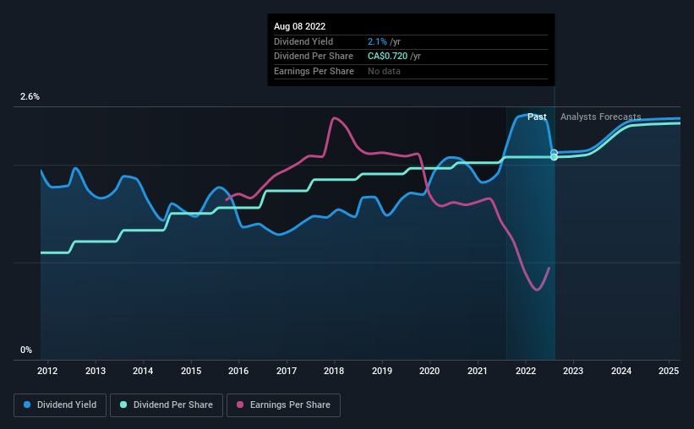The image size is (694, 429).
Task: Click the 0% y-axis label
Action: pos(26,350)
